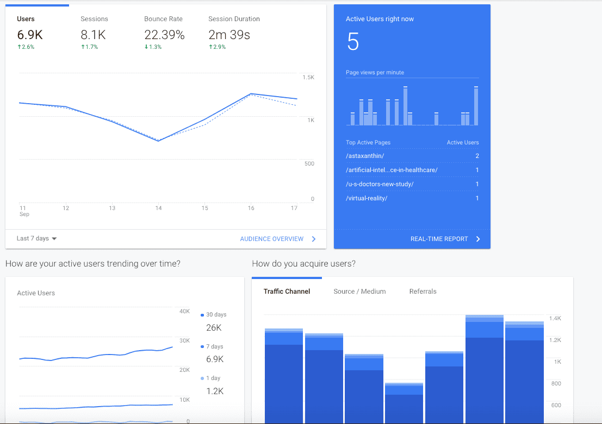Click the Sessions 1.7% increase indicator
The image size is (602, 424).
(x=89, y=47)
